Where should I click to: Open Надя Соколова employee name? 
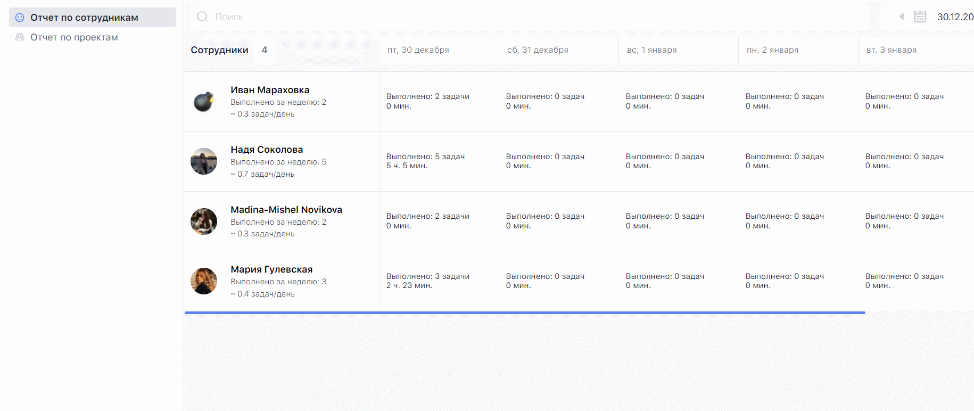(x=267, y=150)
